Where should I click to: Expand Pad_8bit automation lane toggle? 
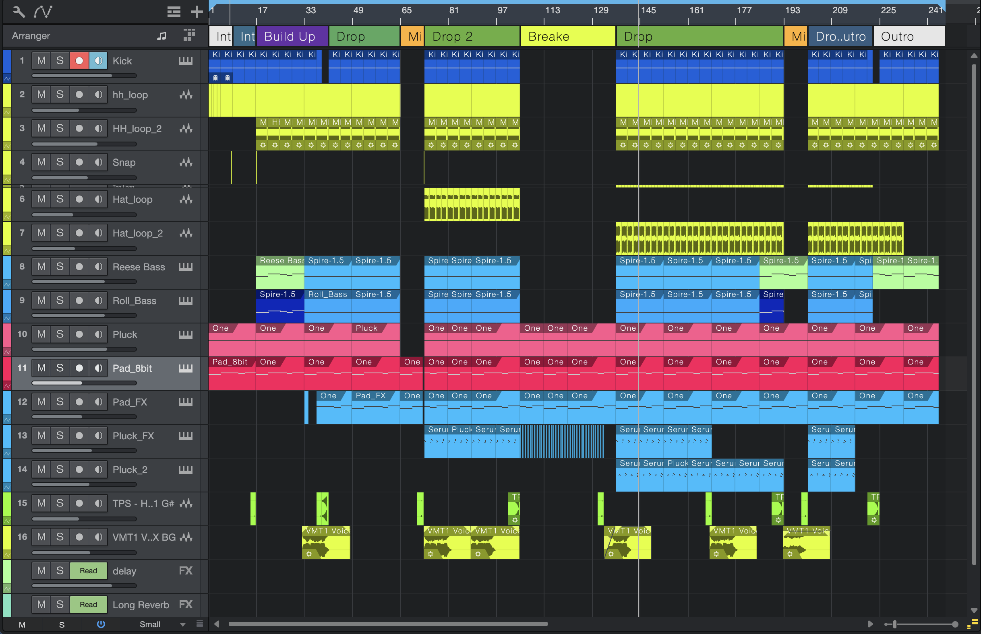7,386
